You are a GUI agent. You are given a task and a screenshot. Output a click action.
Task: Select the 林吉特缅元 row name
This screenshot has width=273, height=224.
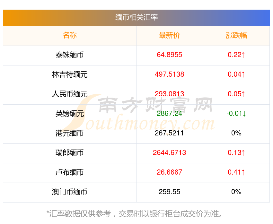point(70,74)
